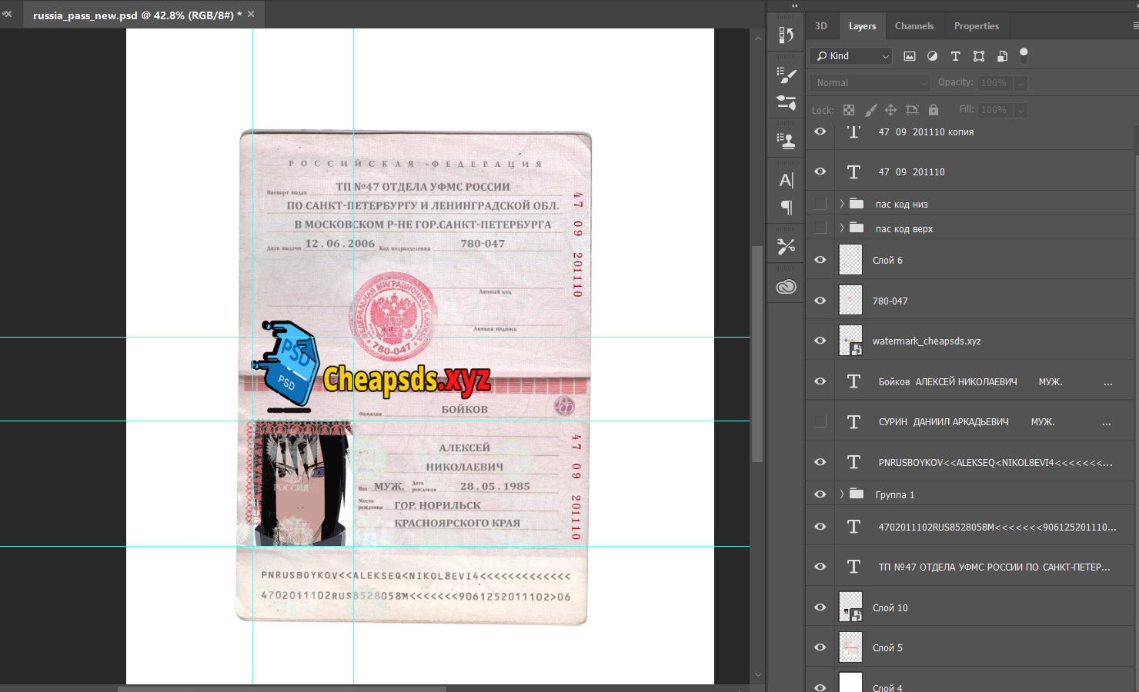The width and height of the screenshot is (1139, 692).
Task: Show the пас код низ group
Action: point(820,204)
